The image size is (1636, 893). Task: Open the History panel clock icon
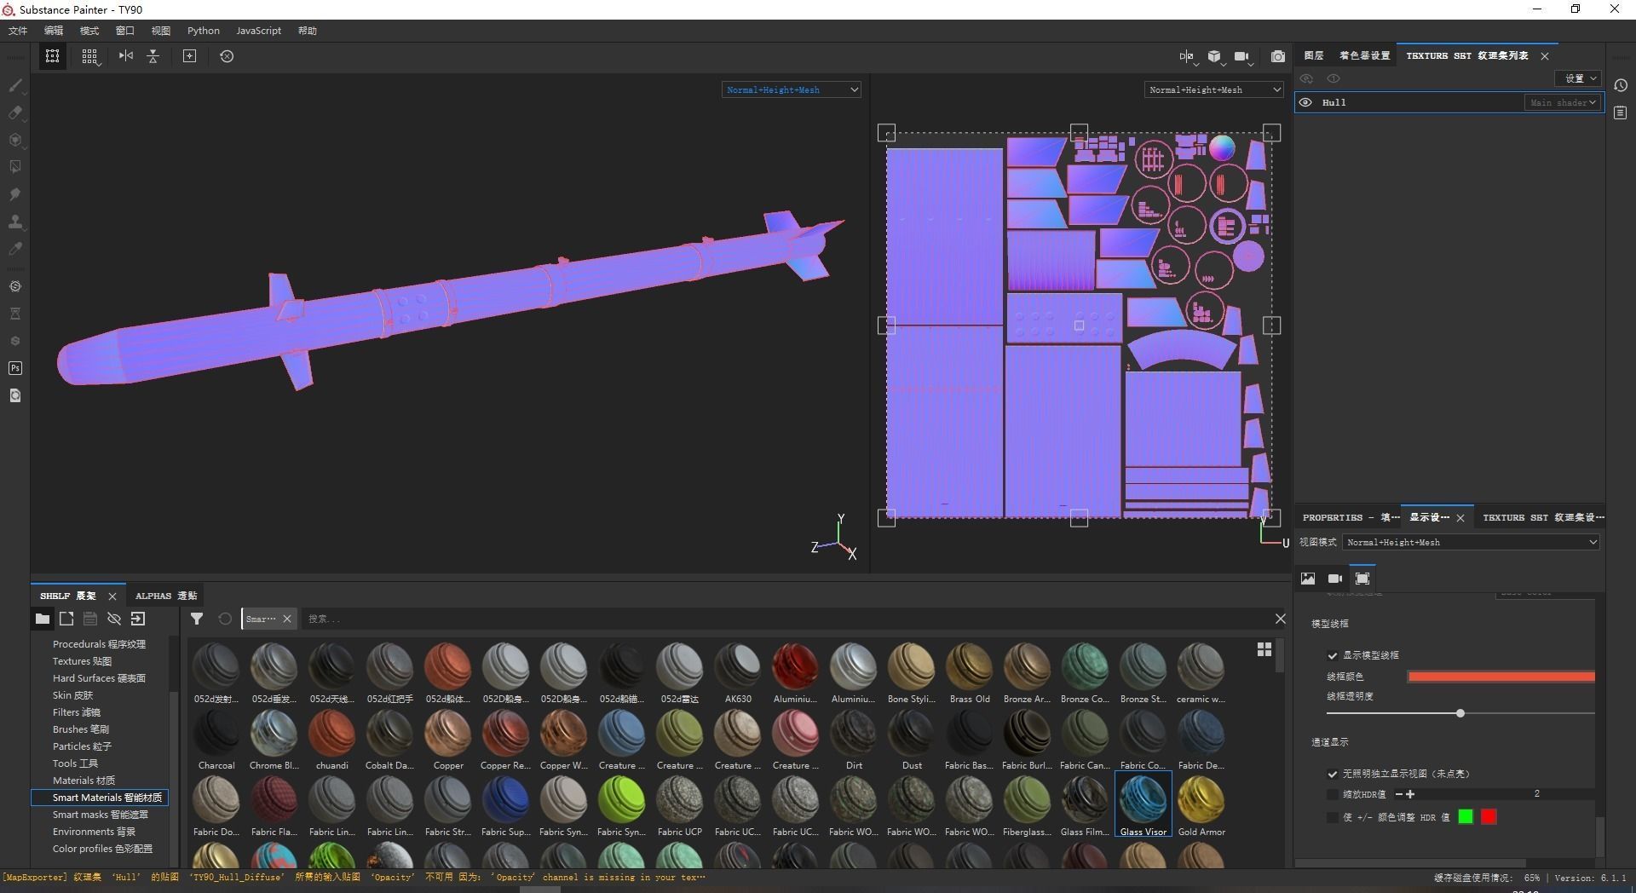(x=1621, y=85)
